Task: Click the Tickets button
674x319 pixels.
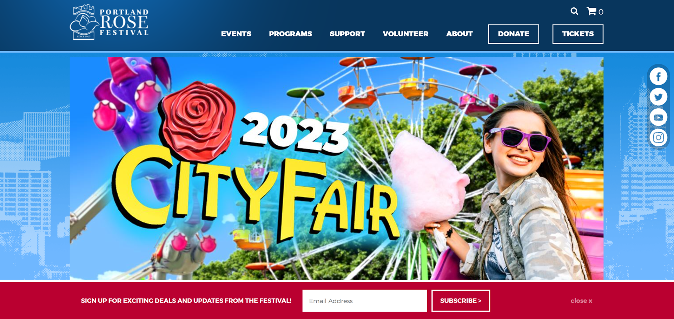Action: 578,34
